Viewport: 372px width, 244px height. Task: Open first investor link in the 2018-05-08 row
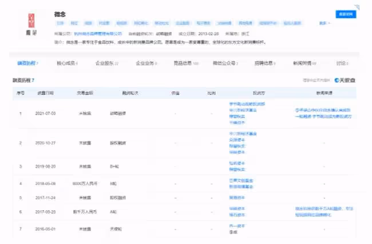click(241, 181)
